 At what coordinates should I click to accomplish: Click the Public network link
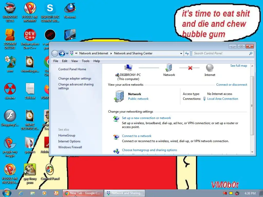(x=138, y=99)
